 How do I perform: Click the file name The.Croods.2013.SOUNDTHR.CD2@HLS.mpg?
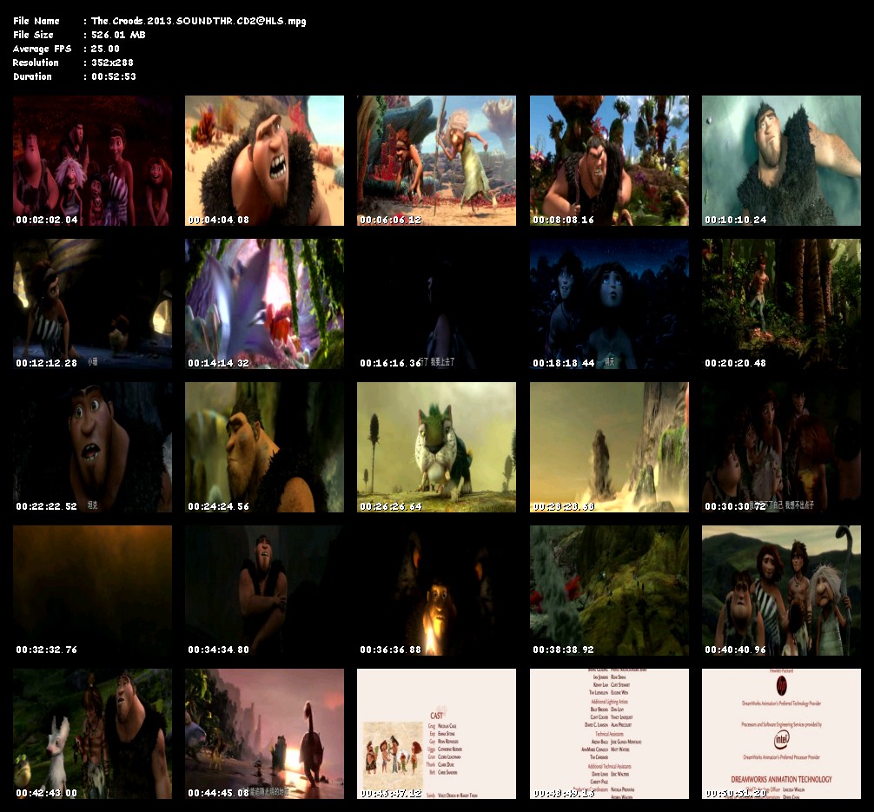198,21
